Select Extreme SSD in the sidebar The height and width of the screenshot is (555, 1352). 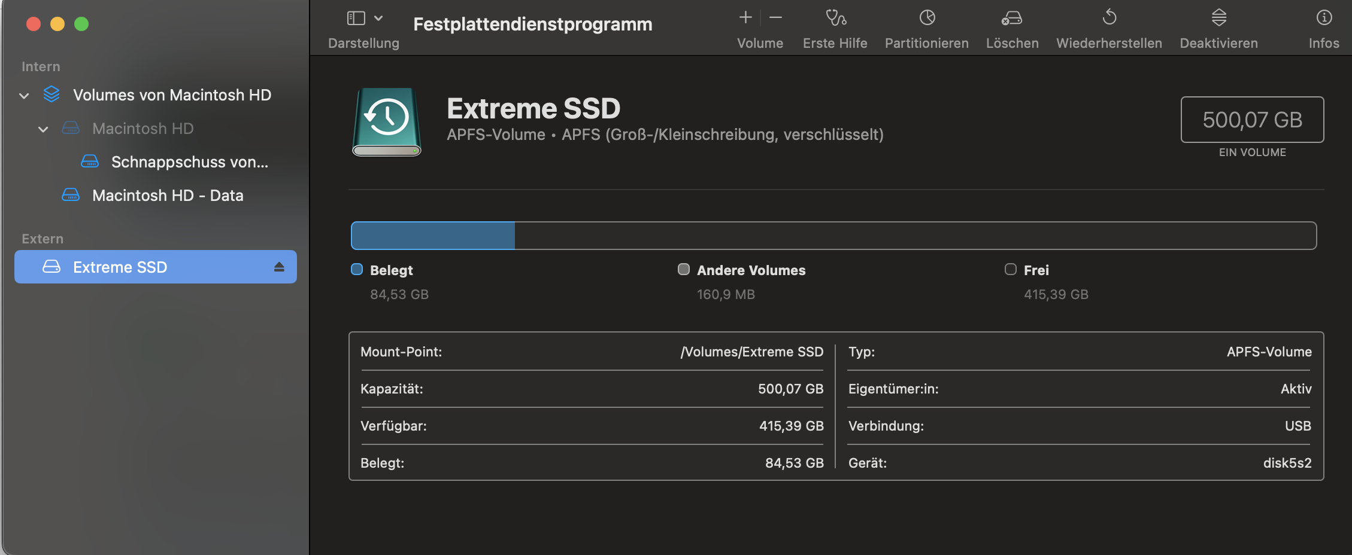(x=120, y=267)
